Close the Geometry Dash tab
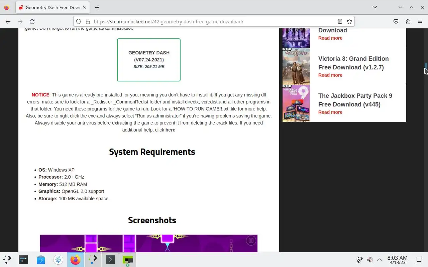Viewport: 428px width, 267px height. (85, 7)
